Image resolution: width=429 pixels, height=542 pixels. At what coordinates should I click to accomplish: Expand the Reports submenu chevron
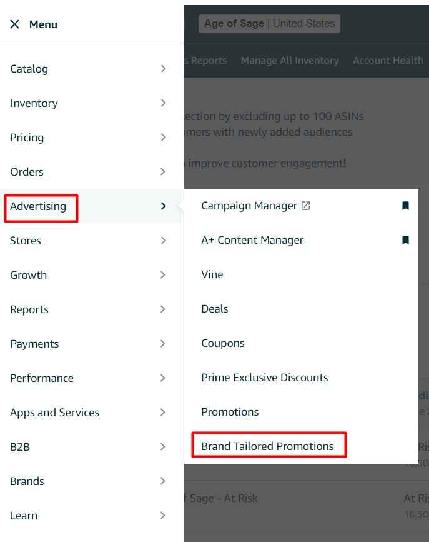pos(163,309)
